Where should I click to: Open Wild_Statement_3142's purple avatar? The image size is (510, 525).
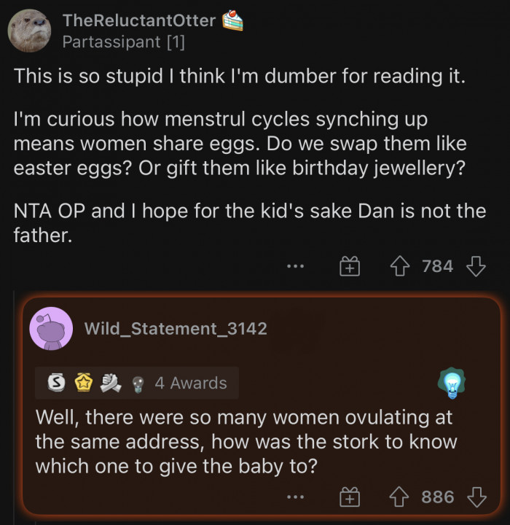(x=50, y=329)
